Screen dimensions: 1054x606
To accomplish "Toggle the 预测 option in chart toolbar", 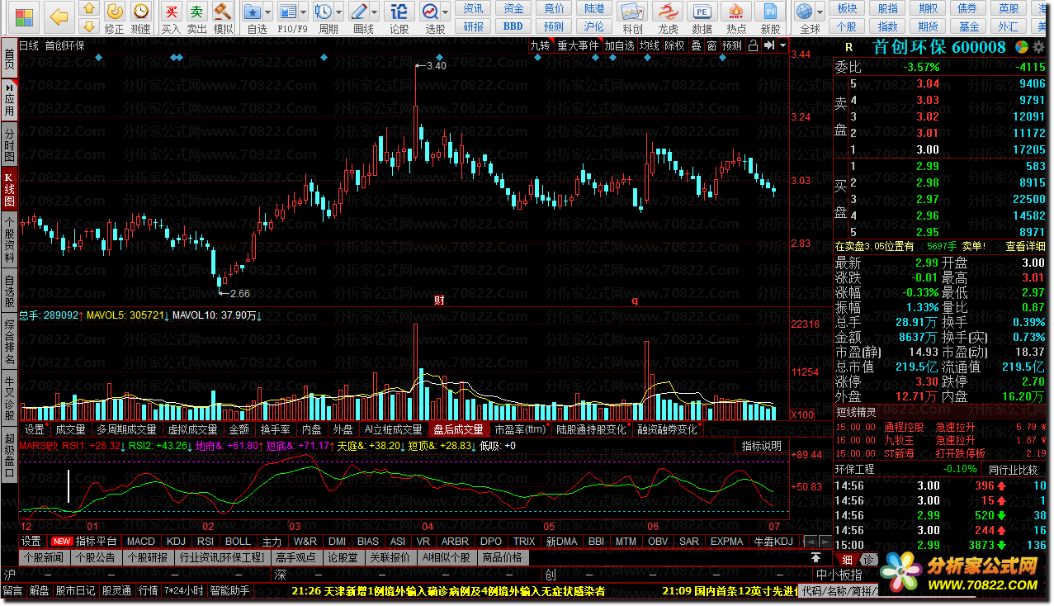I will (x=731, y=46).
